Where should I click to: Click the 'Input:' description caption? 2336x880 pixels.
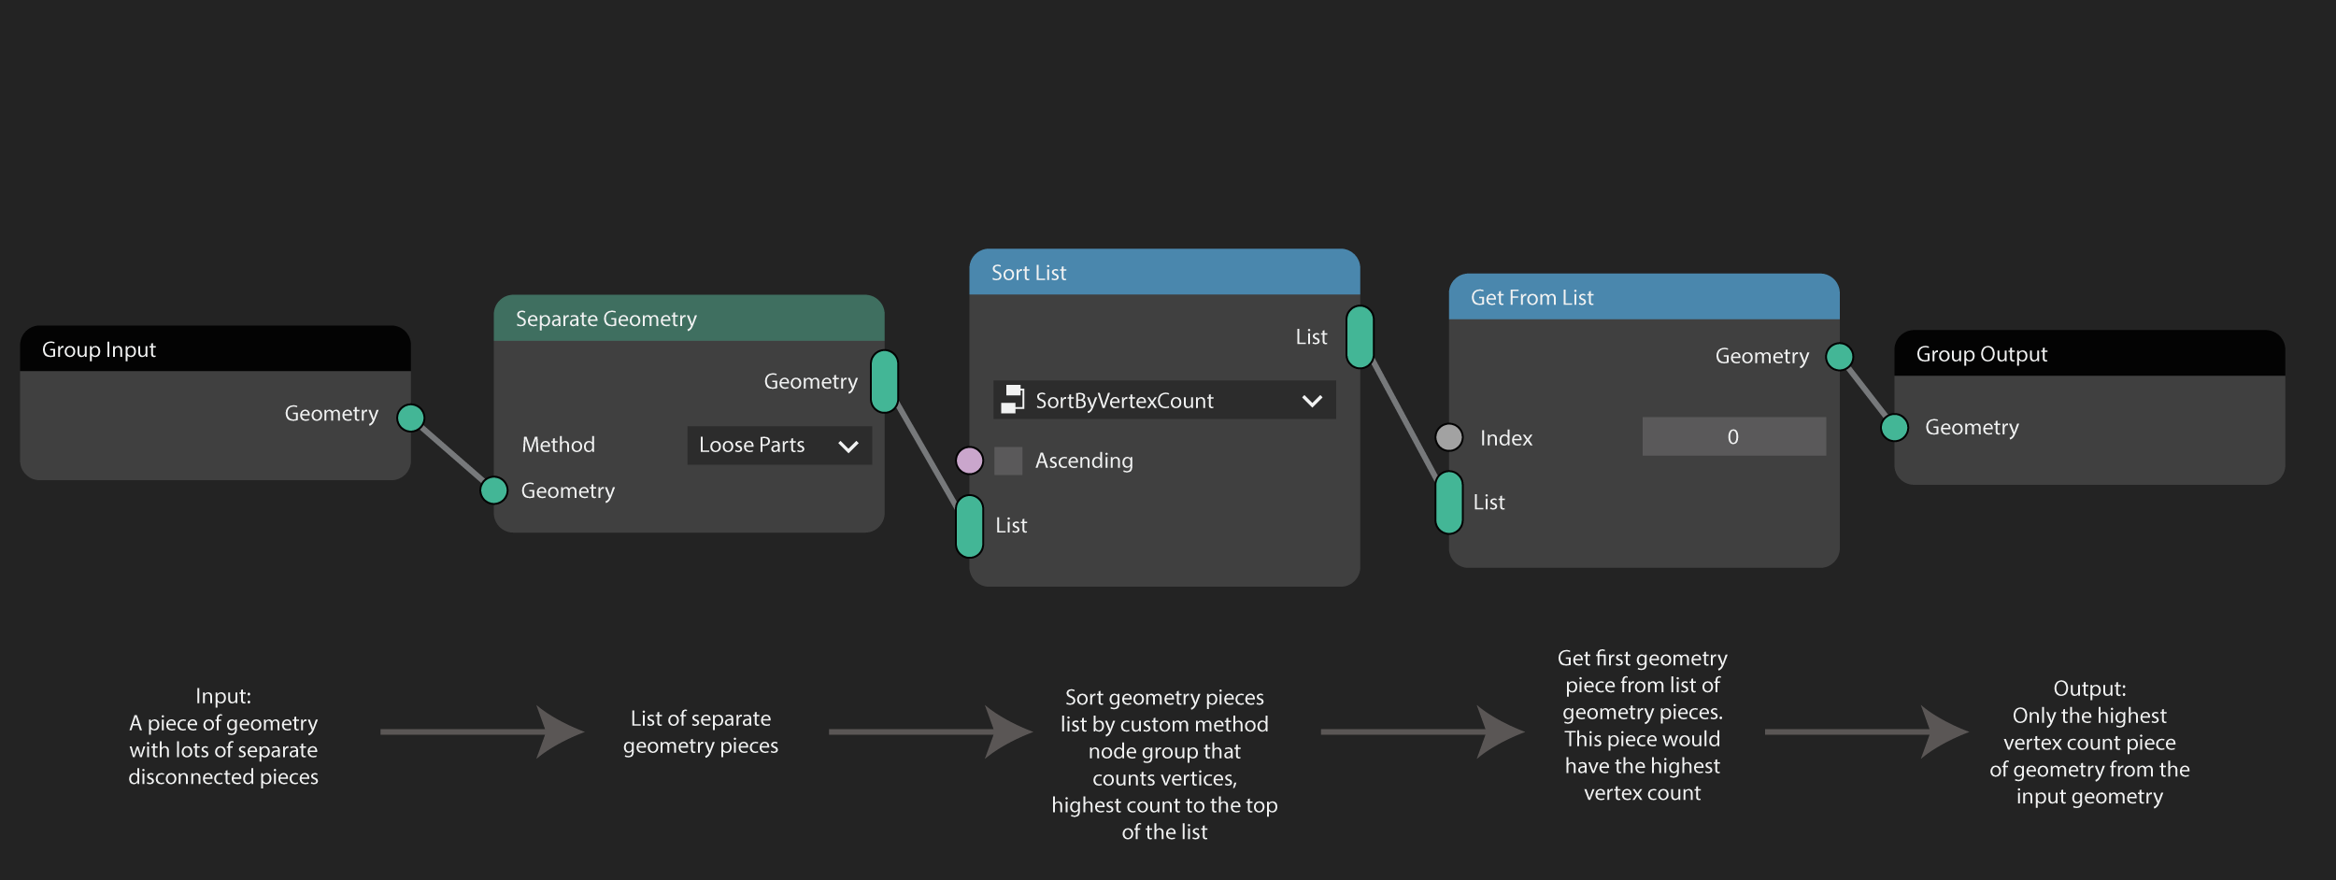pos(223,736)
